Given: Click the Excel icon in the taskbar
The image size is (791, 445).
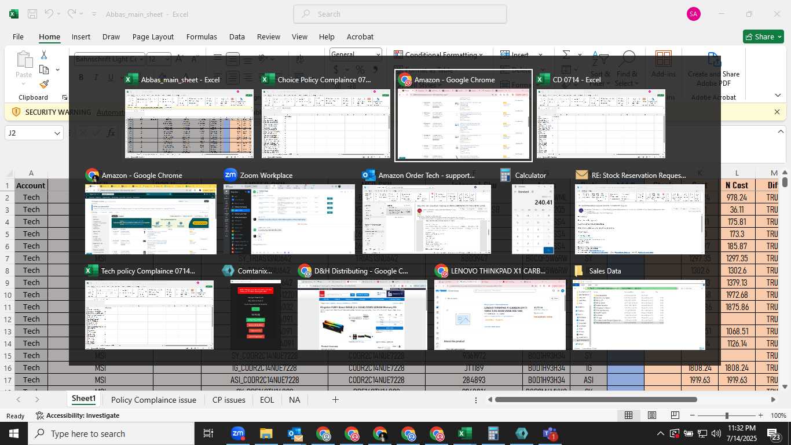Looking at the screenshot, I should click(464, 433).
